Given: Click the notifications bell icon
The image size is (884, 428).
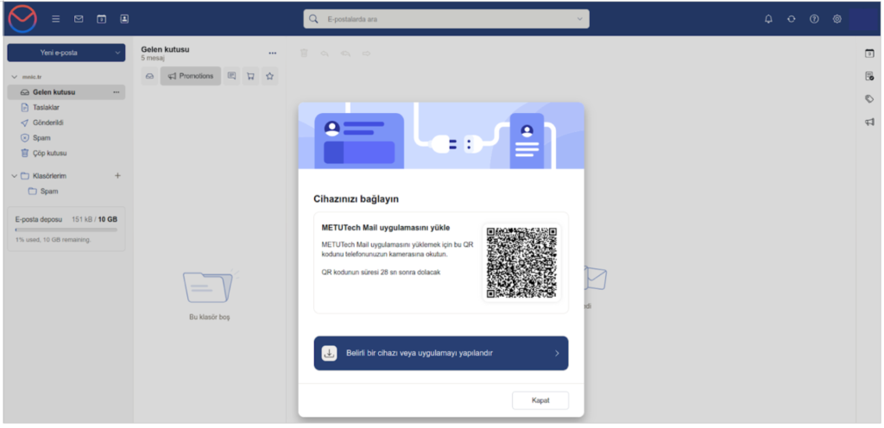Looking at the screenshot, I should click(x=768, y=19).
